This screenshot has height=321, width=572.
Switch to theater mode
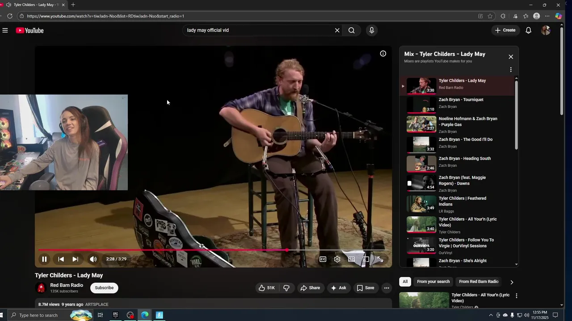pyautogui.click(x=352, y=259)
